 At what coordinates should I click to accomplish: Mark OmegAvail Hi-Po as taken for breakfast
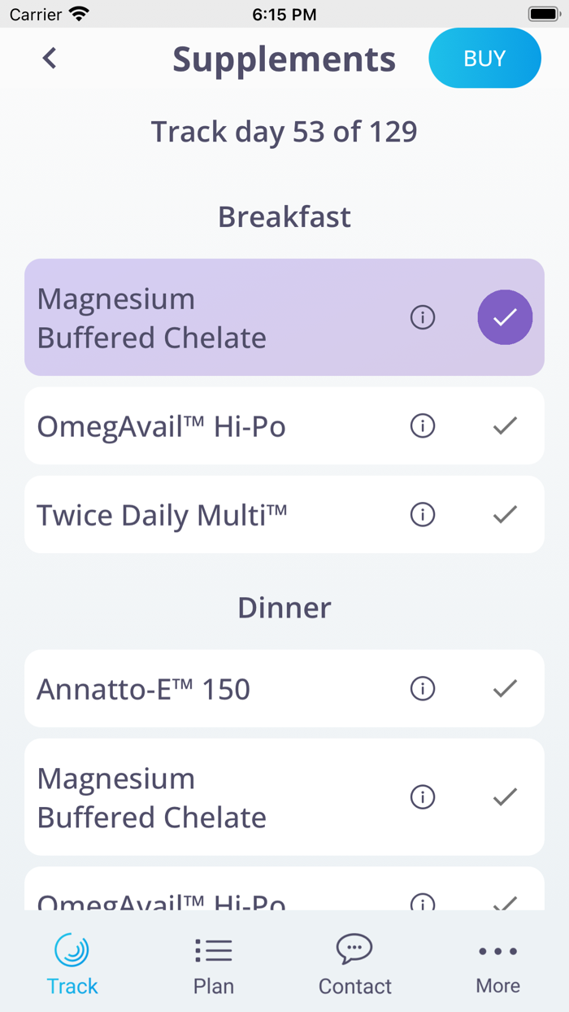click(x=505, y=425)
